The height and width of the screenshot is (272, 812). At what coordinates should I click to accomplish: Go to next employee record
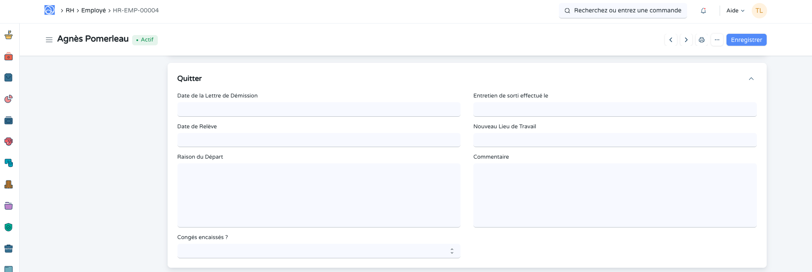[x=686, y=40]
